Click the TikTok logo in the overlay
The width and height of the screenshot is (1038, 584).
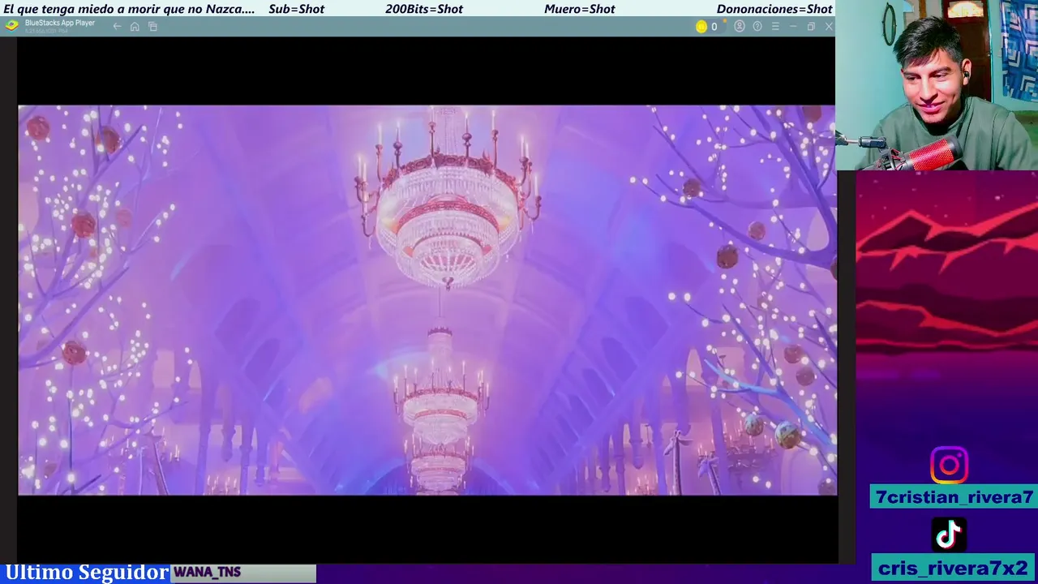[949, 535]
